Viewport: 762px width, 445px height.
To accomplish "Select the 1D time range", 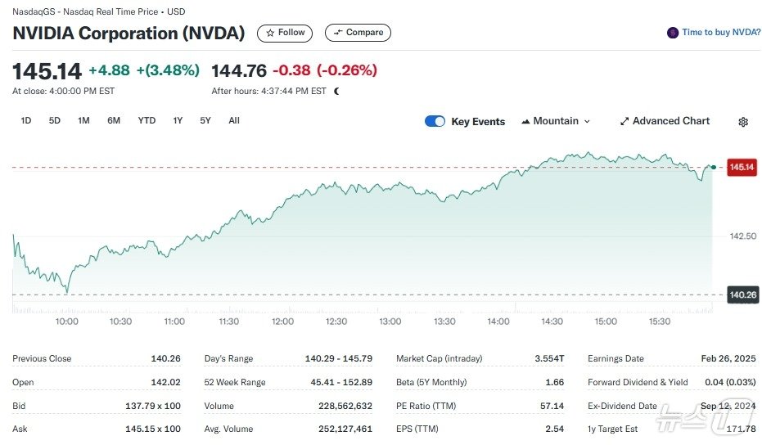I will (x=26, y=121).
